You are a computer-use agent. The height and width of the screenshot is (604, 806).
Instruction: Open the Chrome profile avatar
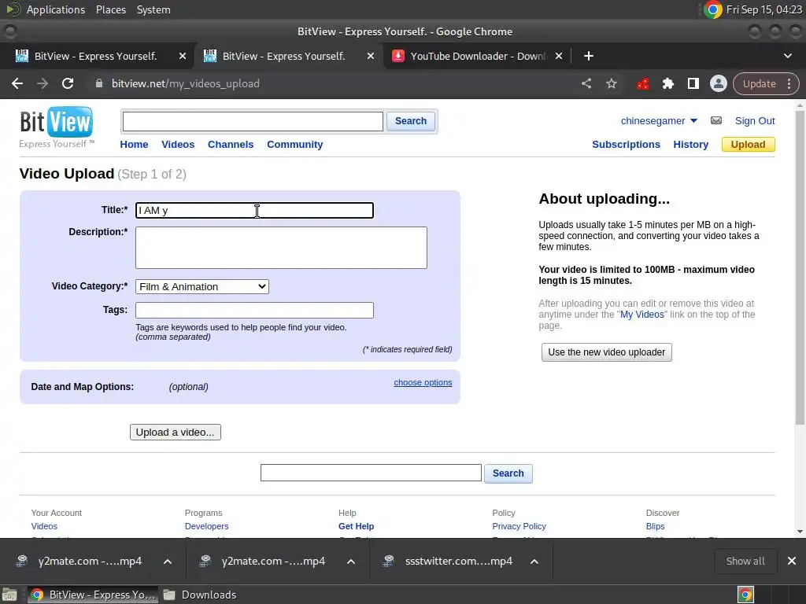point(718,83)
